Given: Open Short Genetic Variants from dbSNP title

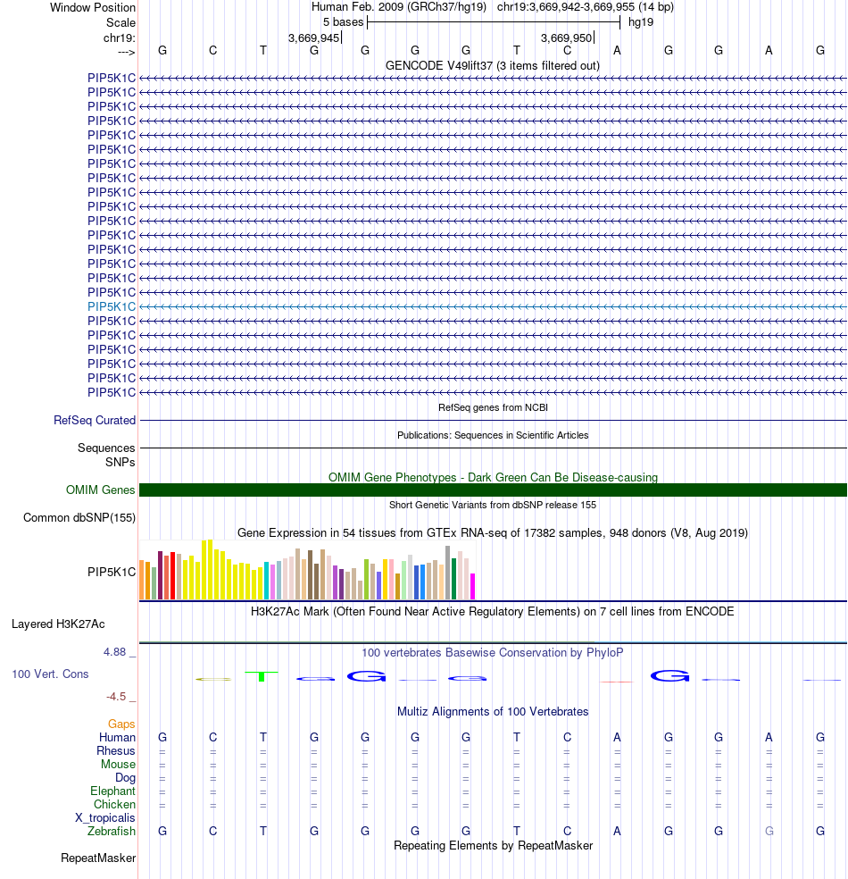Looking at the screenshot, I should point(493,505).
